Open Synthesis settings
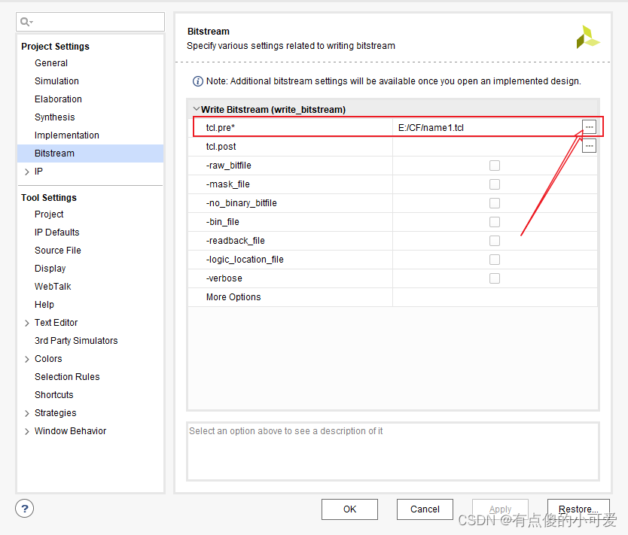Viewport: 628px width, 535px height. [54, 117]
